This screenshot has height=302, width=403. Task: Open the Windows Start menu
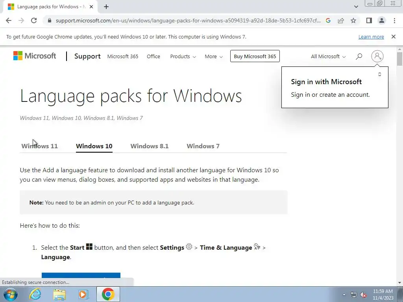coord(11,294)
